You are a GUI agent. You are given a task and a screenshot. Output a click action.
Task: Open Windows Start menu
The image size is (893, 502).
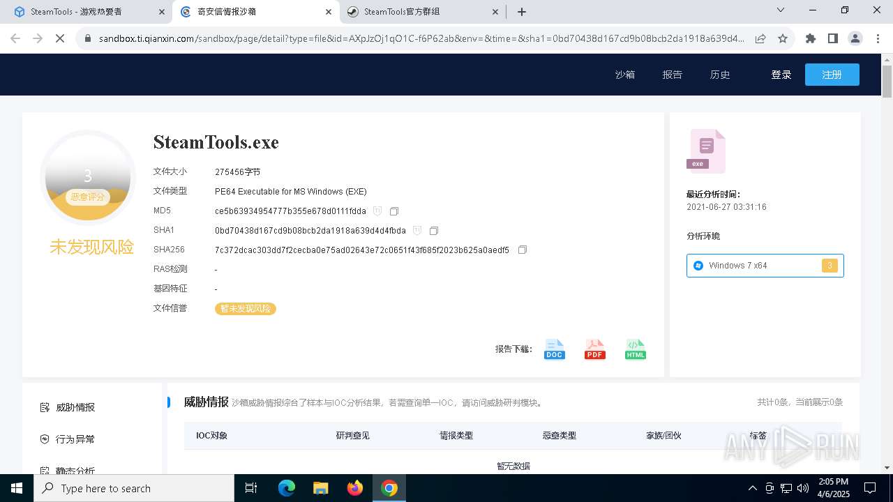[17, 488]
